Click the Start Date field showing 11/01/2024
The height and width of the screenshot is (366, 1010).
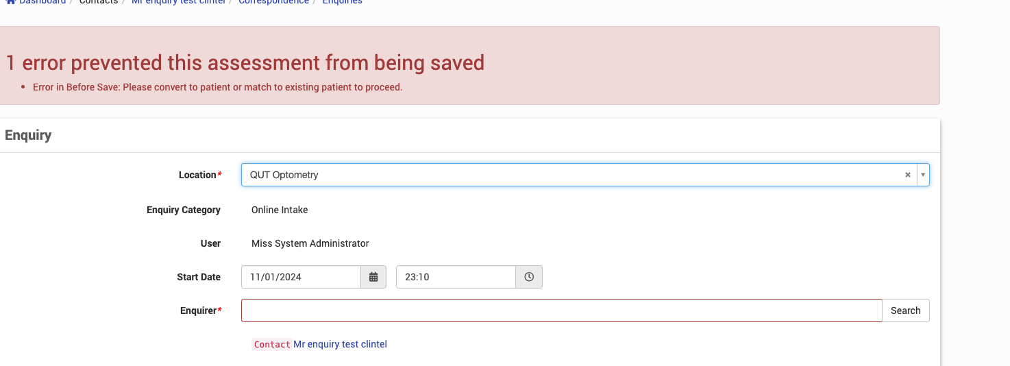point(301,277)
